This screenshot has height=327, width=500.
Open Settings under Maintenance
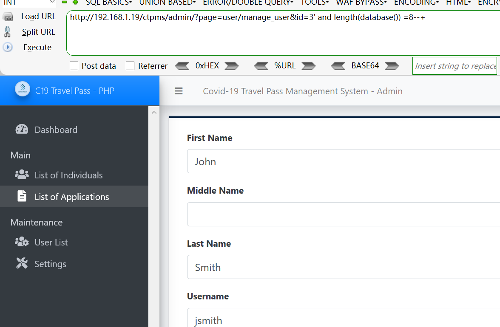coord(74,264)
